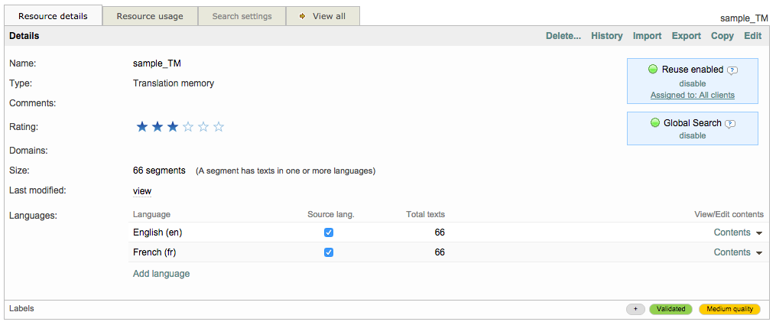Click the Export link in the Details header
Screen dimensions: 776x325
click(686, 36)
